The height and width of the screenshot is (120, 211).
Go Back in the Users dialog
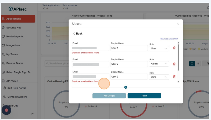click(x=78, y=34)
